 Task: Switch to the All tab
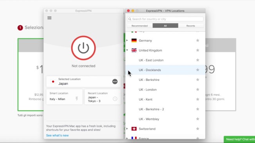165,26
